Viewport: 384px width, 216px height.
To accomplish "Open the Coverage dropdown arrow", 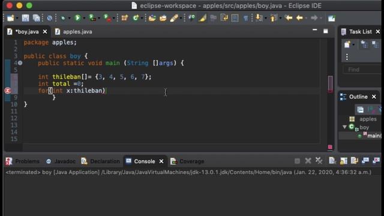I will tap(99, 18).
